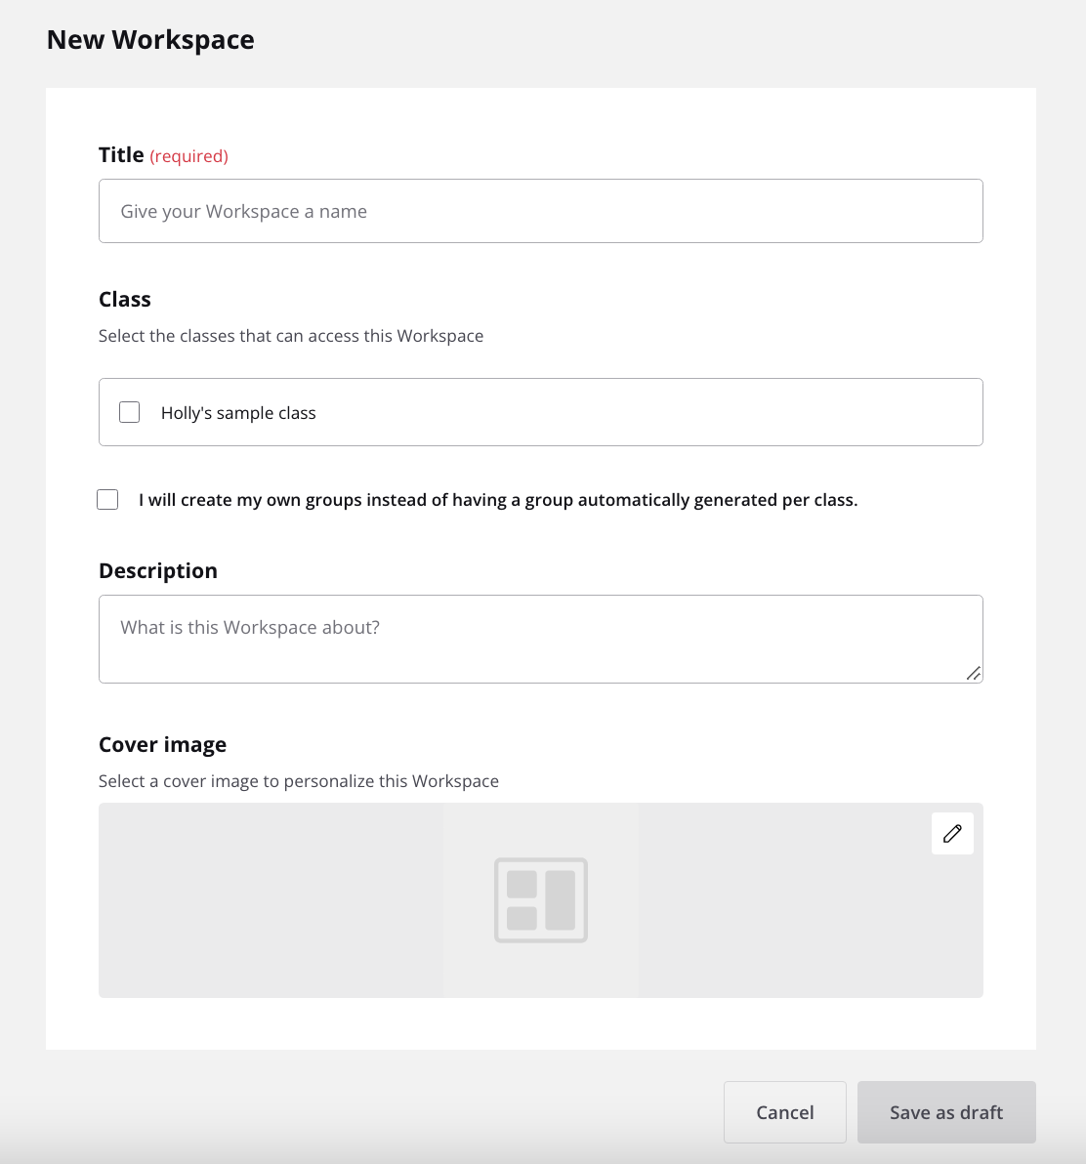This screenshot has height=1164, width=1086.
Task: Cancel creating the new workspace
Action: 784,1112
